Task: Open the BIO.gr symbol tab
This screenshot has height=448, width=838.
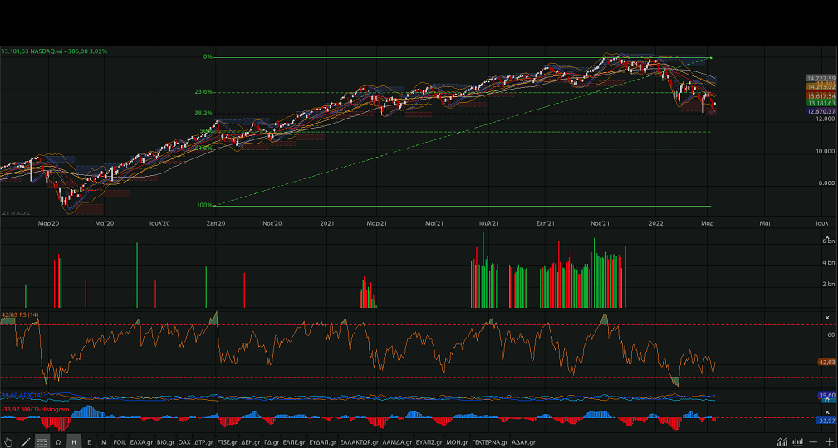Action: 165,442
